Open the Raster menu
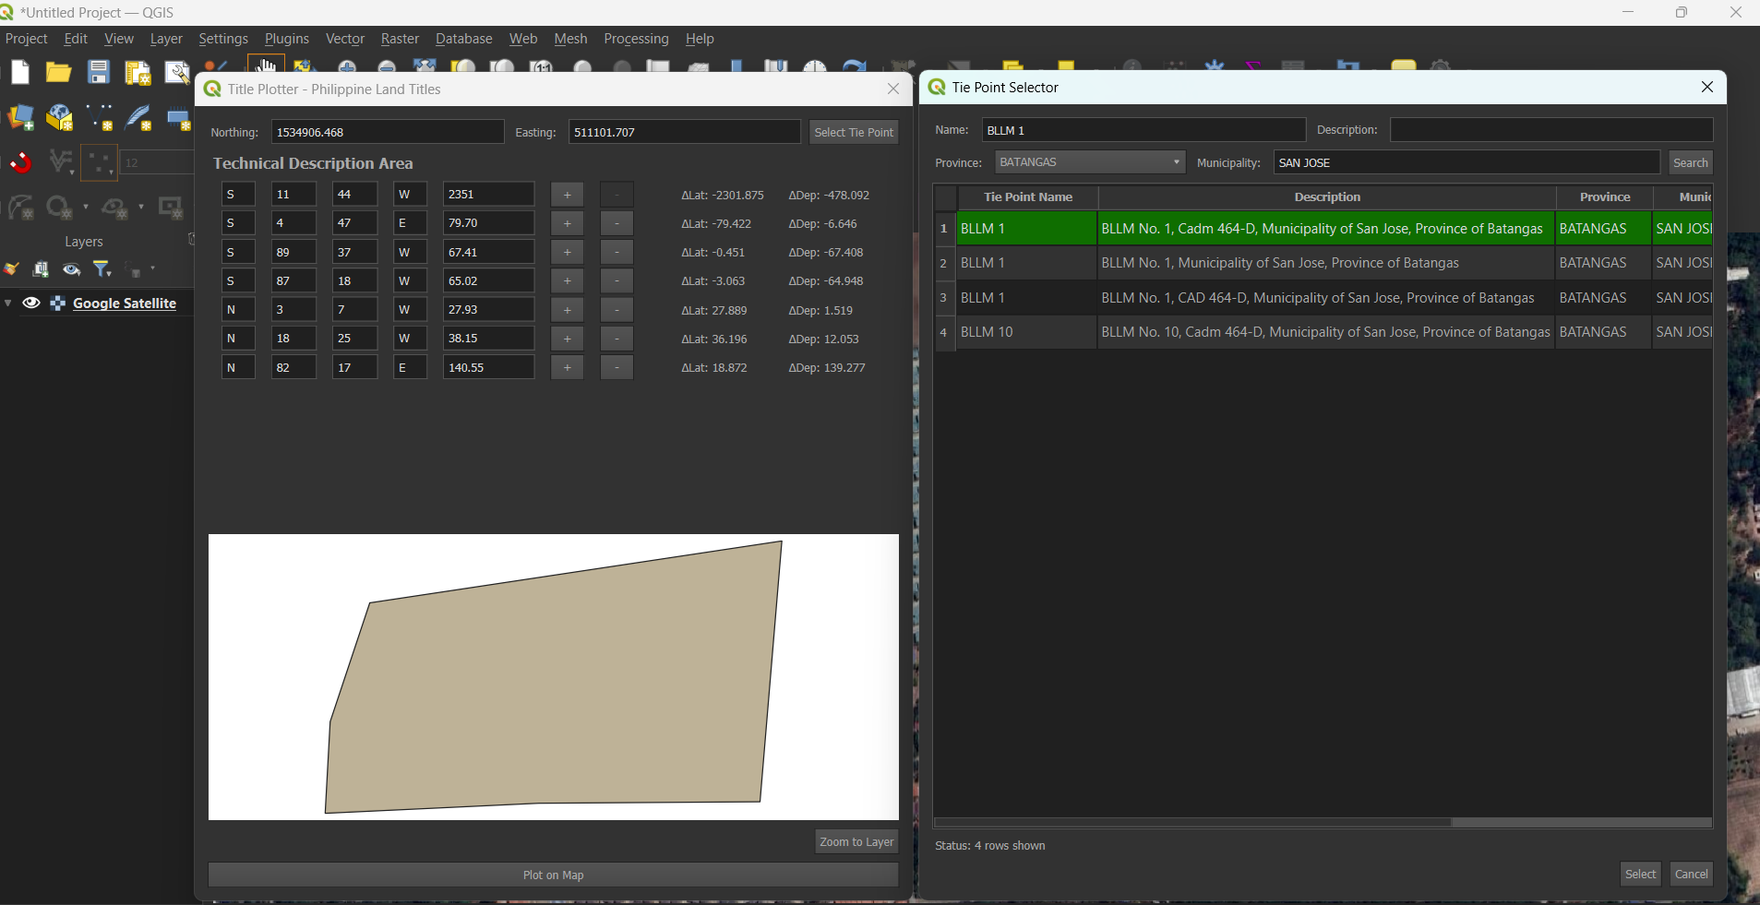Viewport: 1760px width, 905px height. click(x=400, y=39)
